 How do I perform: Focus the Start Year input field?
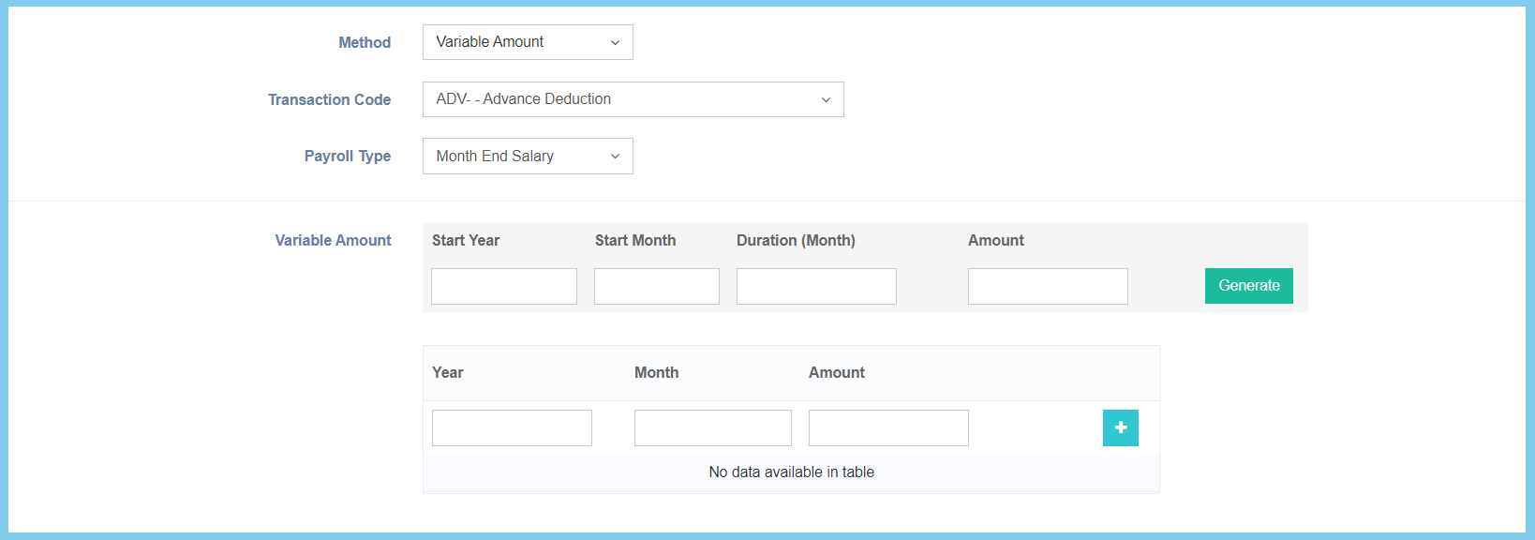click(503, 286)
